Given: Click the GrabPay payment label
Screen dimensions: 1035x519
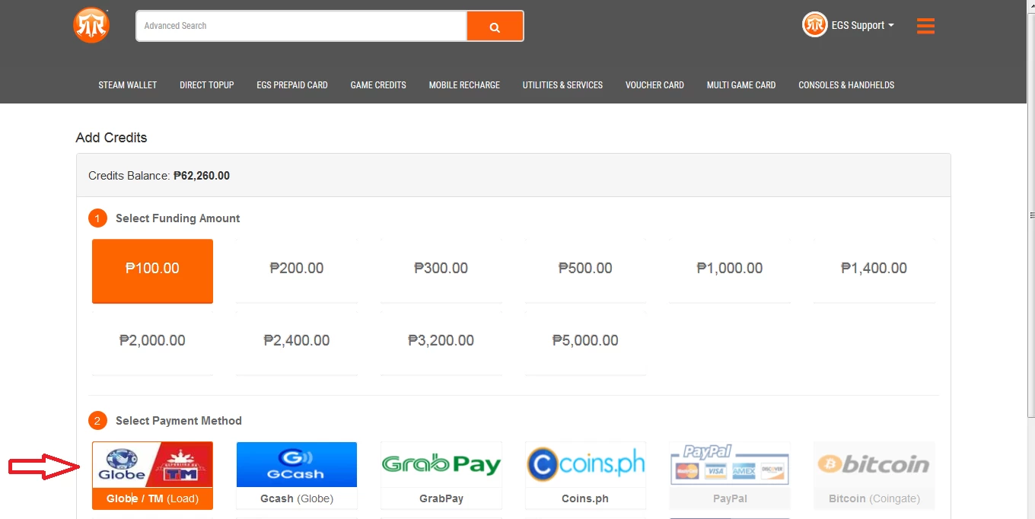Looking at the screenshot, I should [441, 498].
